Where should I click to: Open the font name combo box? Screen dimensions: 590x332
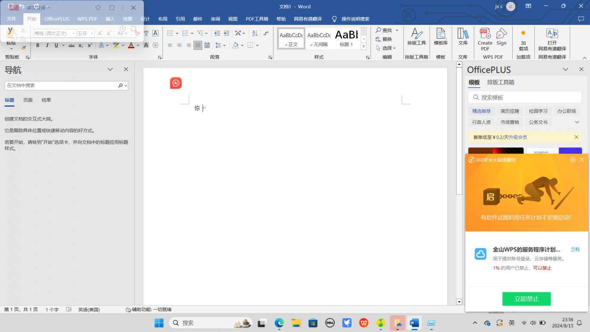(55, 33)
